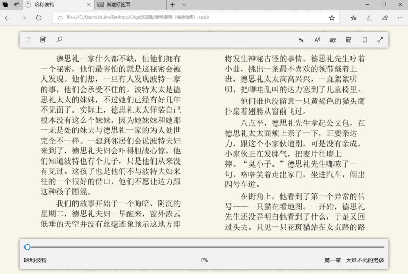The image size is (408, 274).
Task: Share this page
Action: (385, 18)
